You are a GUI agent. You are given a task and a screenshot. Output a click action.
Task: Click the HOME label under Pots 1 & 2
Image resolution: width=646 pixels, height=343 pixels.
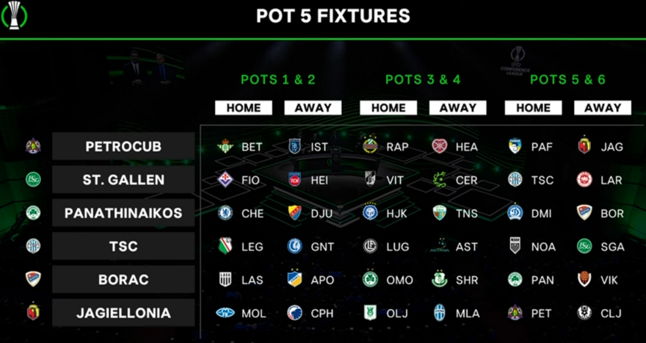[x=244, y=108]
